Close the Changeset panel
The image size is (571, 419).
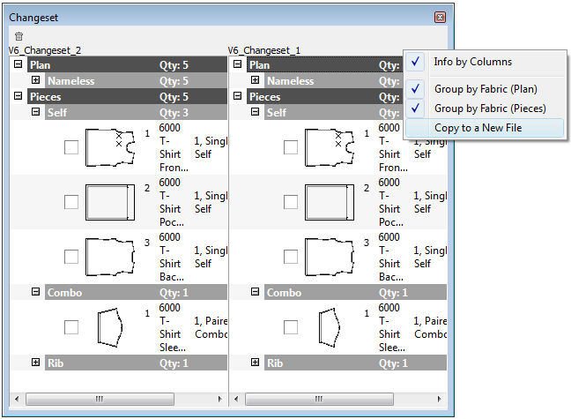440,17
